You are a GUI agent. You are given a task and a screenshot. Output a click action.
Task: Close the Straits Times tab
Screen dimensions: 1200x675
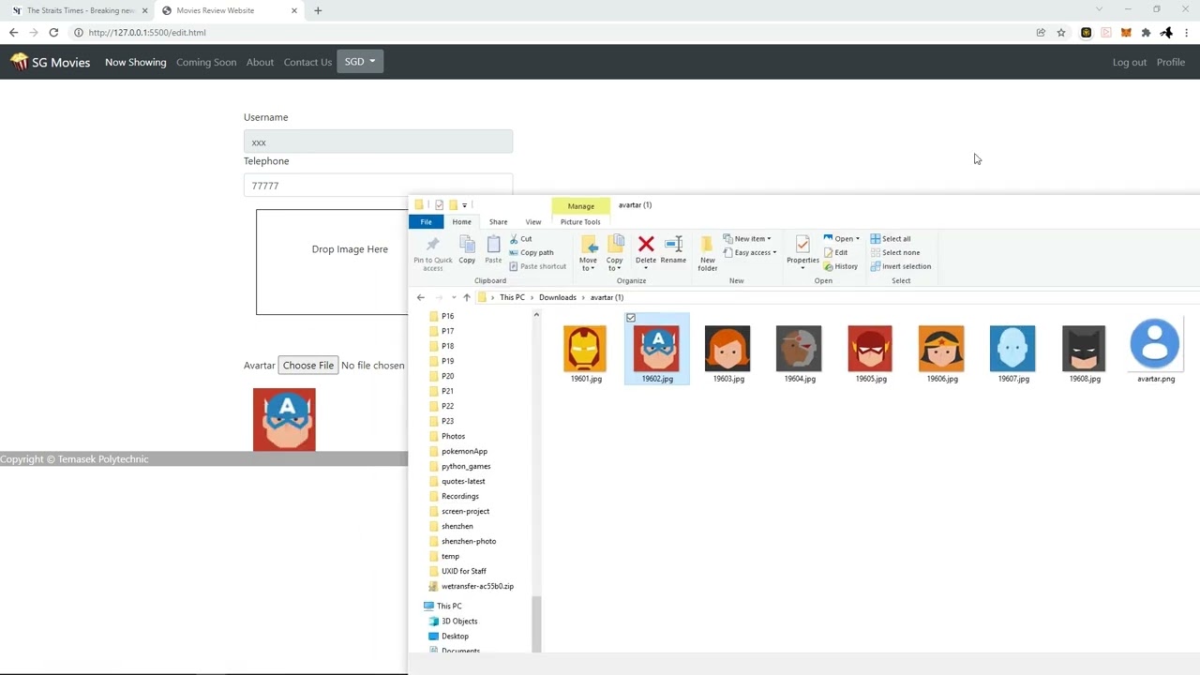[145, 10]
